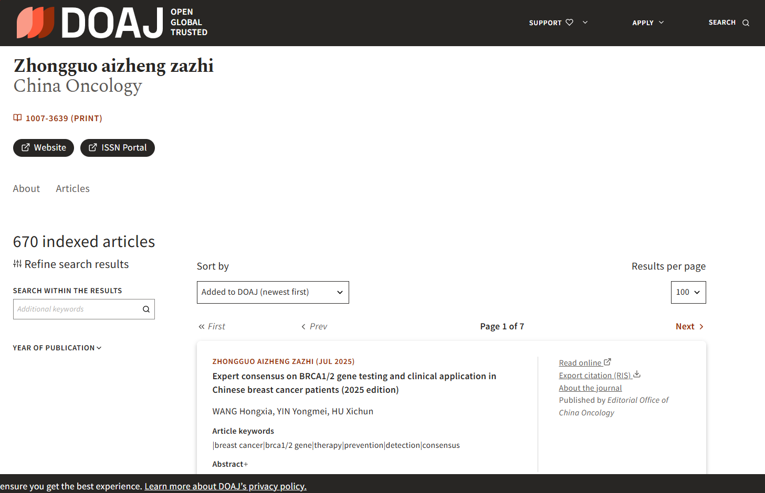Click the magnifier icon in keywords field
765x493 pixels.
pos(146,309)
